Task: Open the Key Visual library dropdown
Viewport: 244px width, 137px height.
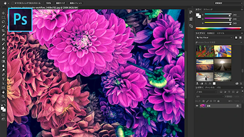Action: pos(214,38)
